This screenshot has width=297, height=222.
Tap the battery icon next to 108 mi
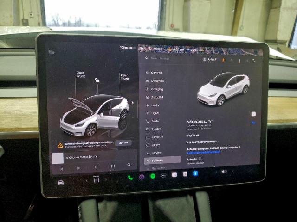133,48
